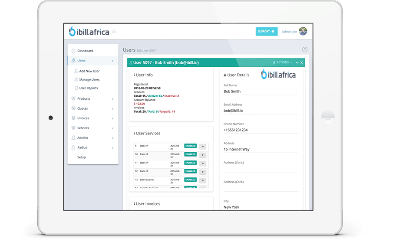This screenshot has height=239, width=396.
Task: Click the User Details person icon
Action: [x=225, y=75]
